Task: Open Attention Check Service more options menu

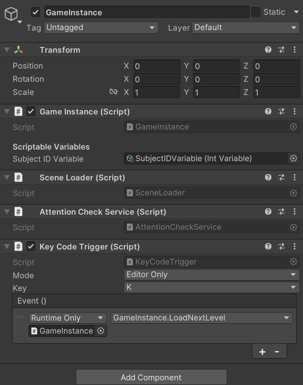Action: tap(295, 211)
